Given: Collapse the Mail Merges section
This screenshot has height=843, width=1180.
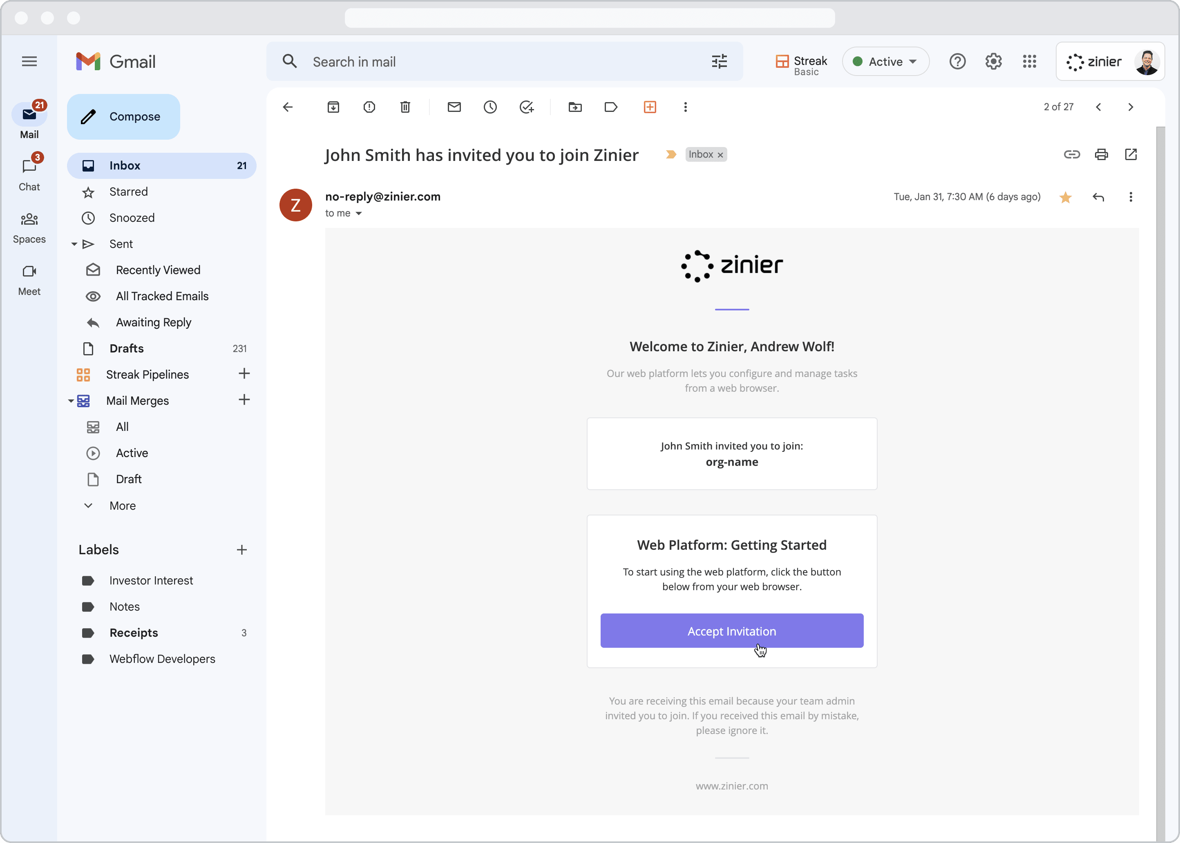Looking at the screenshot, I should [71, 400].
